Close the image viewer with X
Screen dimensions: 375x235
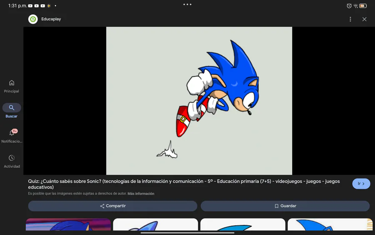click(364, 19)
